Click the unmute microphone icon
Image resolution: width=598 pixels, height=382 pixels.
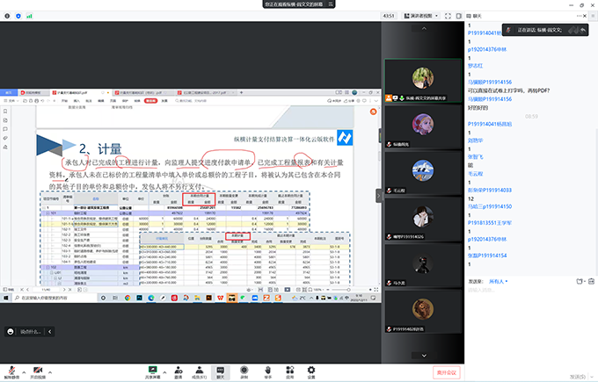click(x=11, y=370)
